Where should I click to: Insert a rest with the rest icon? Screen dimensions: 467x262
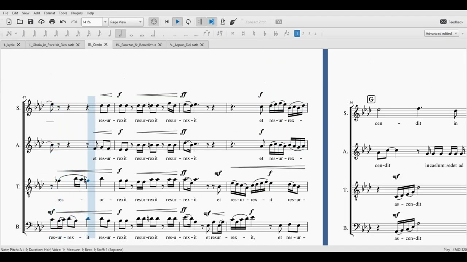pyautogui.click(x=220, y=33)
